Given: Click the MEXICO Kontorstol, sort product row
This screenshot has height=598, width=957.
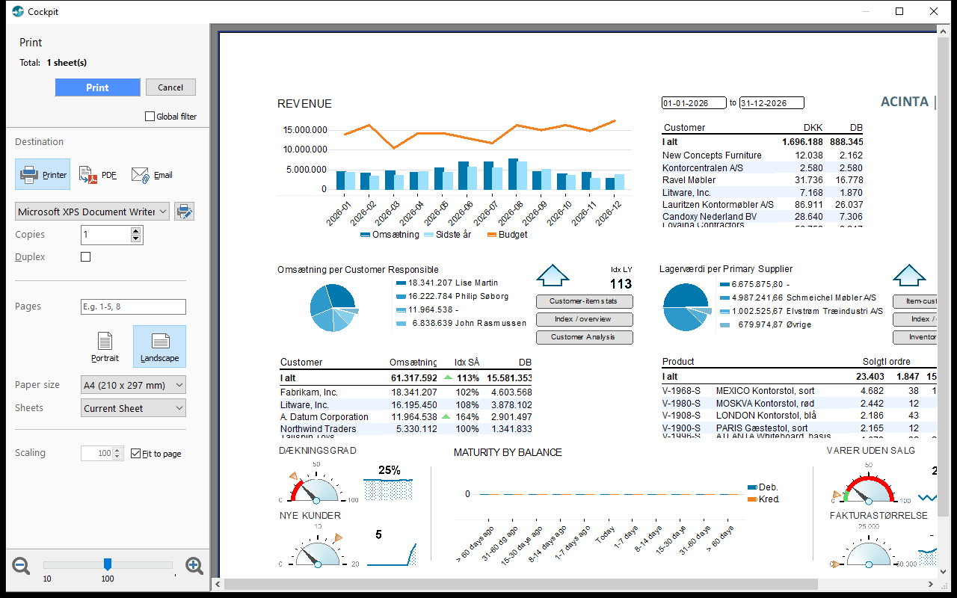Looking at the screenshot, I should (800, 391).
